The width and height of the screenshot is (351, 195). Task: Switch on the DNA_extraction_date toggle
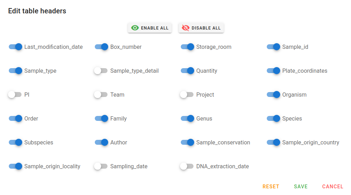[187, 166]
